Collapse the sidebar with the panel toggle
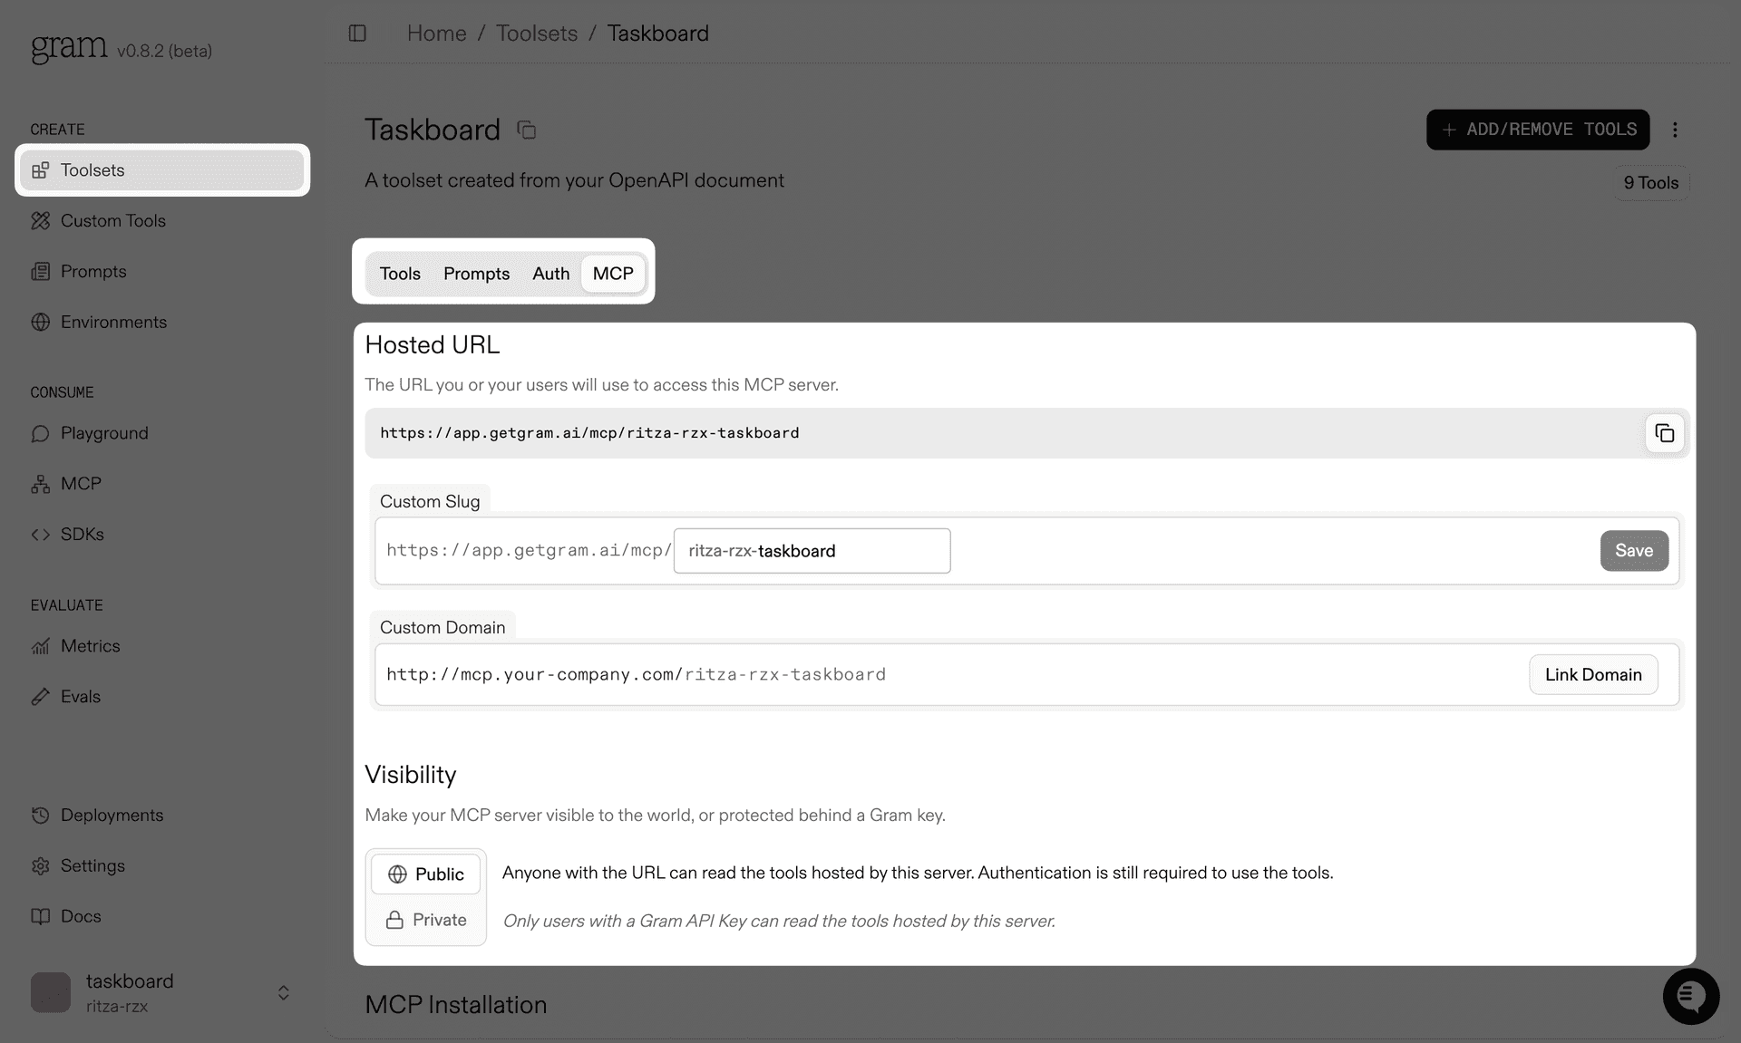Viewport: 1741px width, 1043px height. click(x=357, y=33)
